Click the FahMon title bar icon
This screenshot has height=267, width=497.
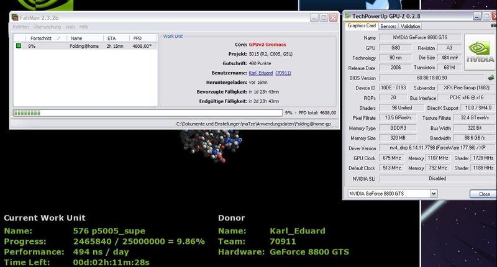tap(15, 17)
